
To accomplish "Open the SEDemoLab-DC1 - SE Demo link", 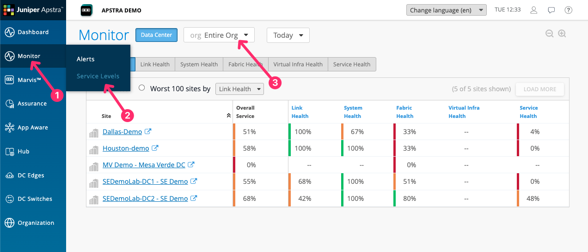I will pos(145,182).
